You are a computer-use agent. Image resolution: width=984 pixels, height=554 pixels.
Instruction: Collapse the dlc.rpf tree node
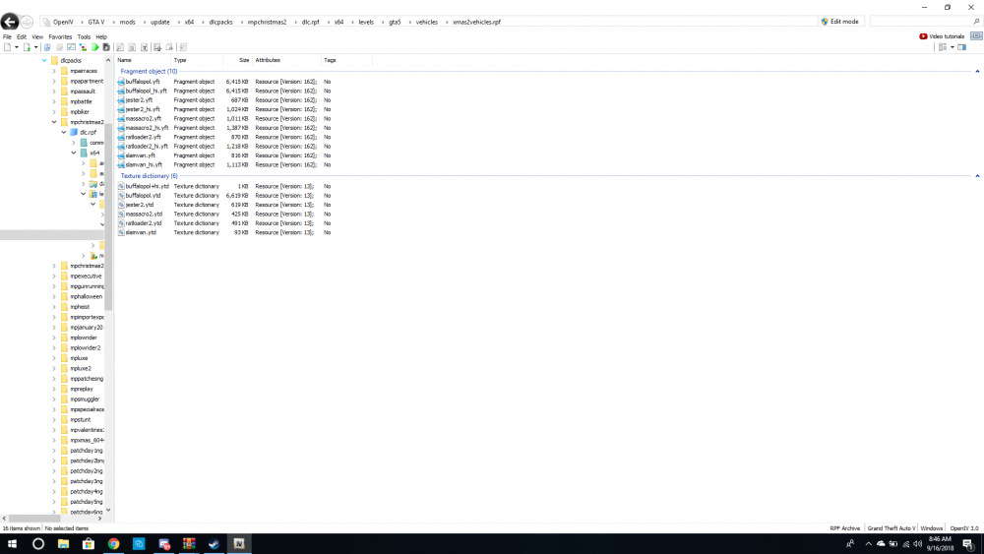pyautogui.click(x=63, y=133)
